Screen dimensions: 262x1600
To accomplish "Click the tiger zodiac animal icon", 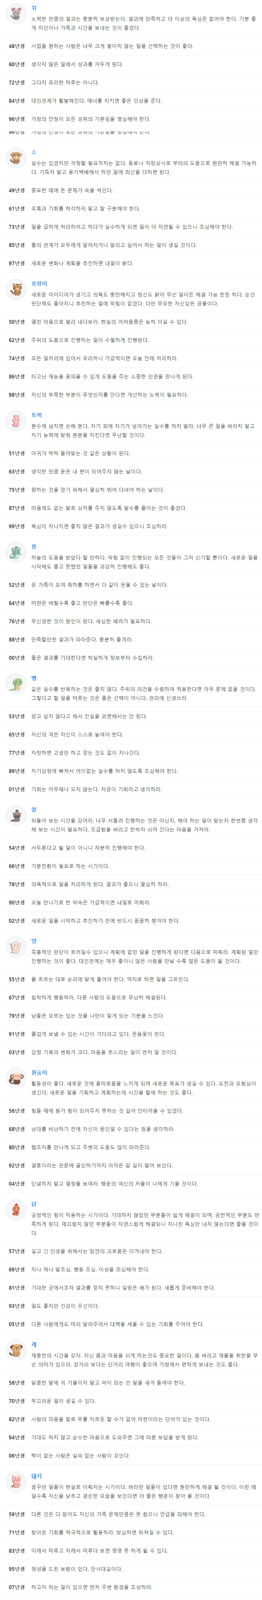I will (x=16, y=290).
